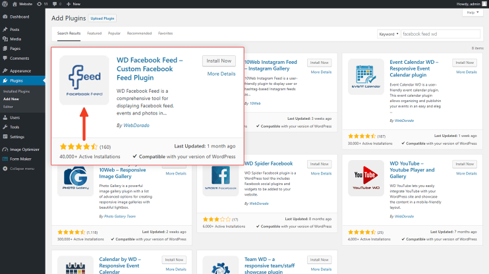Open Event Calendar WD plugin title
The image size is (489, 274).
414,68
